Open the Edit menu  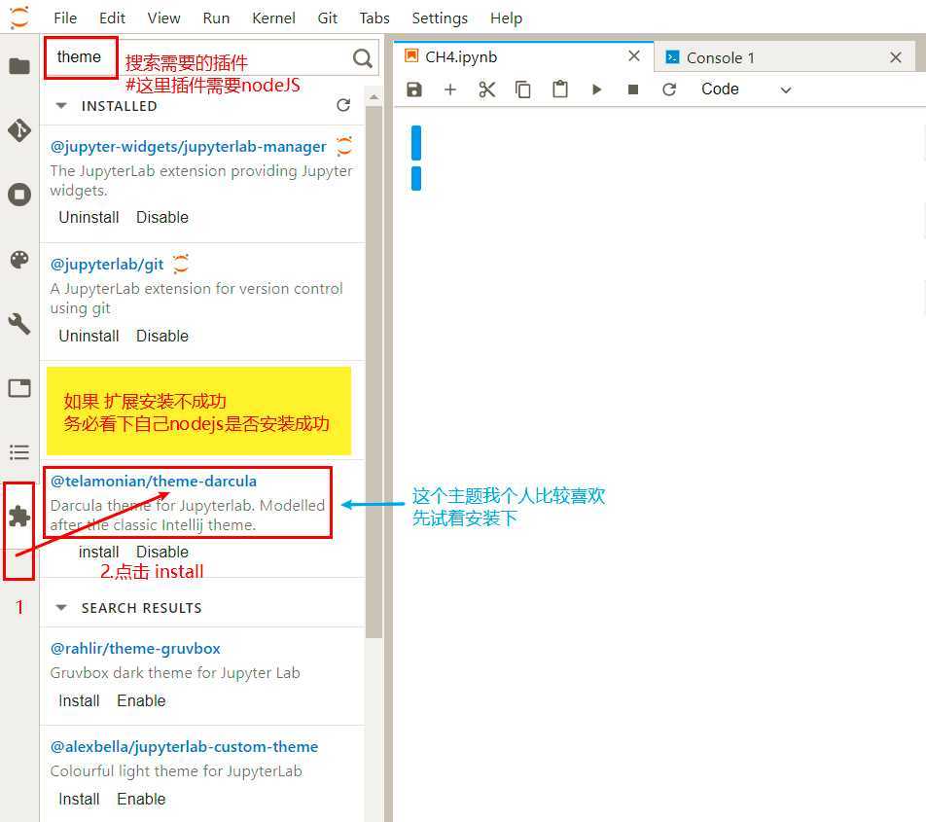coord(112,18)
